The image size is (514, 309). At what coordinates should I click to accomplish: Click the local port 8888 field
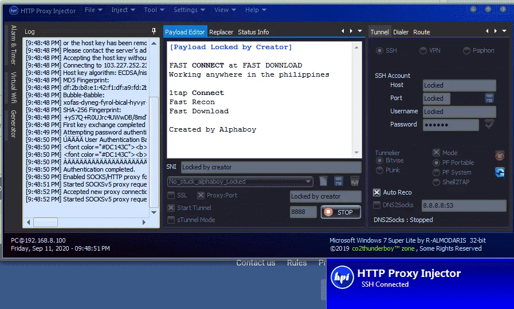pyautogui.click(x=303, y=212)
